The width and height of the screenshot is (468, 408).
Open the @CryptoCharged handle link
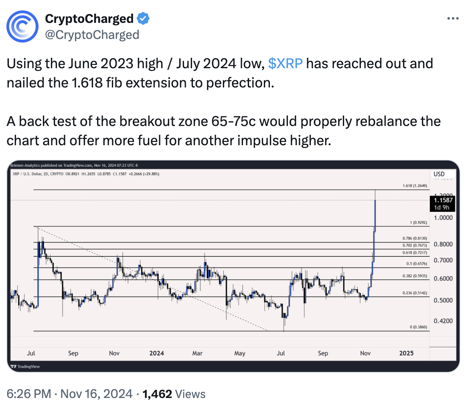[x=92, y=35]
